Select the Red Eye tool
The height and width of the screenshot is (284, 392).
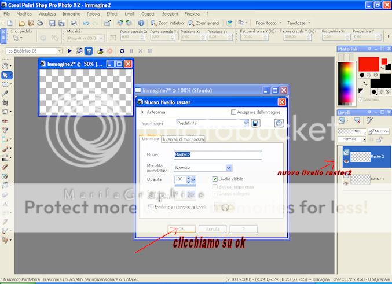point(5,121)
